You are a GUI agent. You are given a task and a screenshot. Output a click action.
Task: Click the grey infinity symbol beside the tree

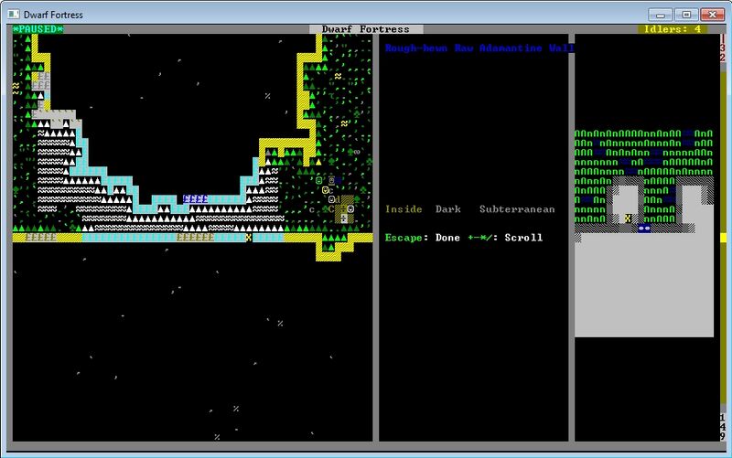click(x=357, y=152)
